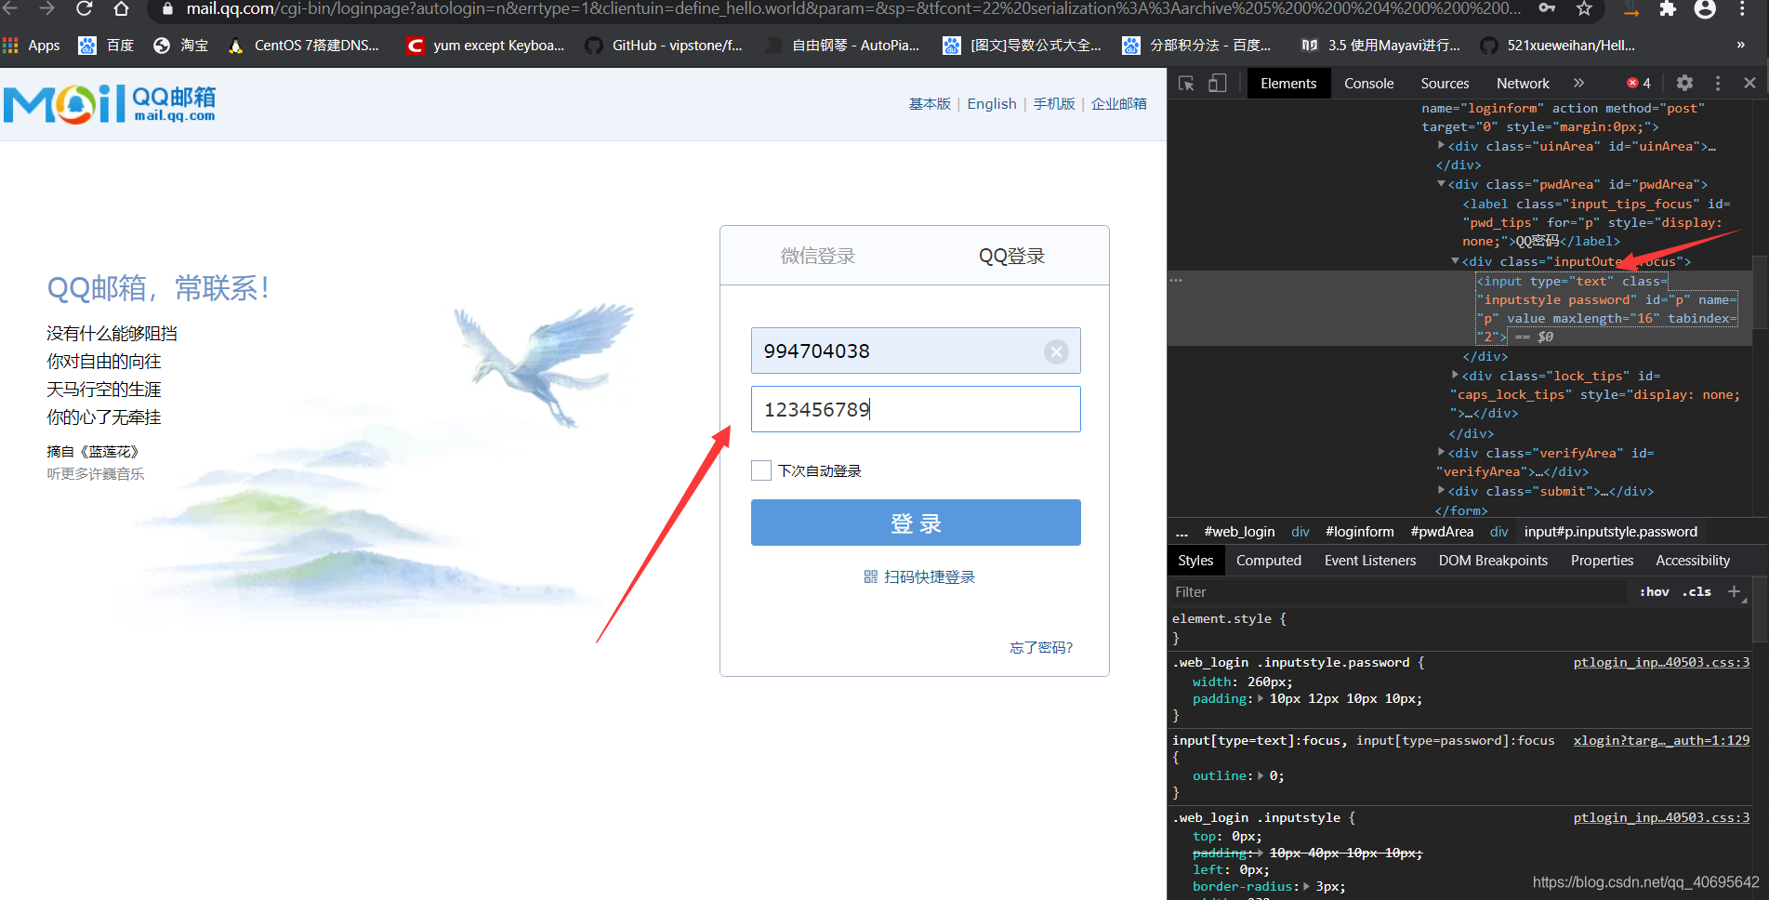Image resolution: width=1769 pixels, height=900 pixels.
Task: Click the QQ邮箱 Mail logo
Action: [x=110, y=104]
